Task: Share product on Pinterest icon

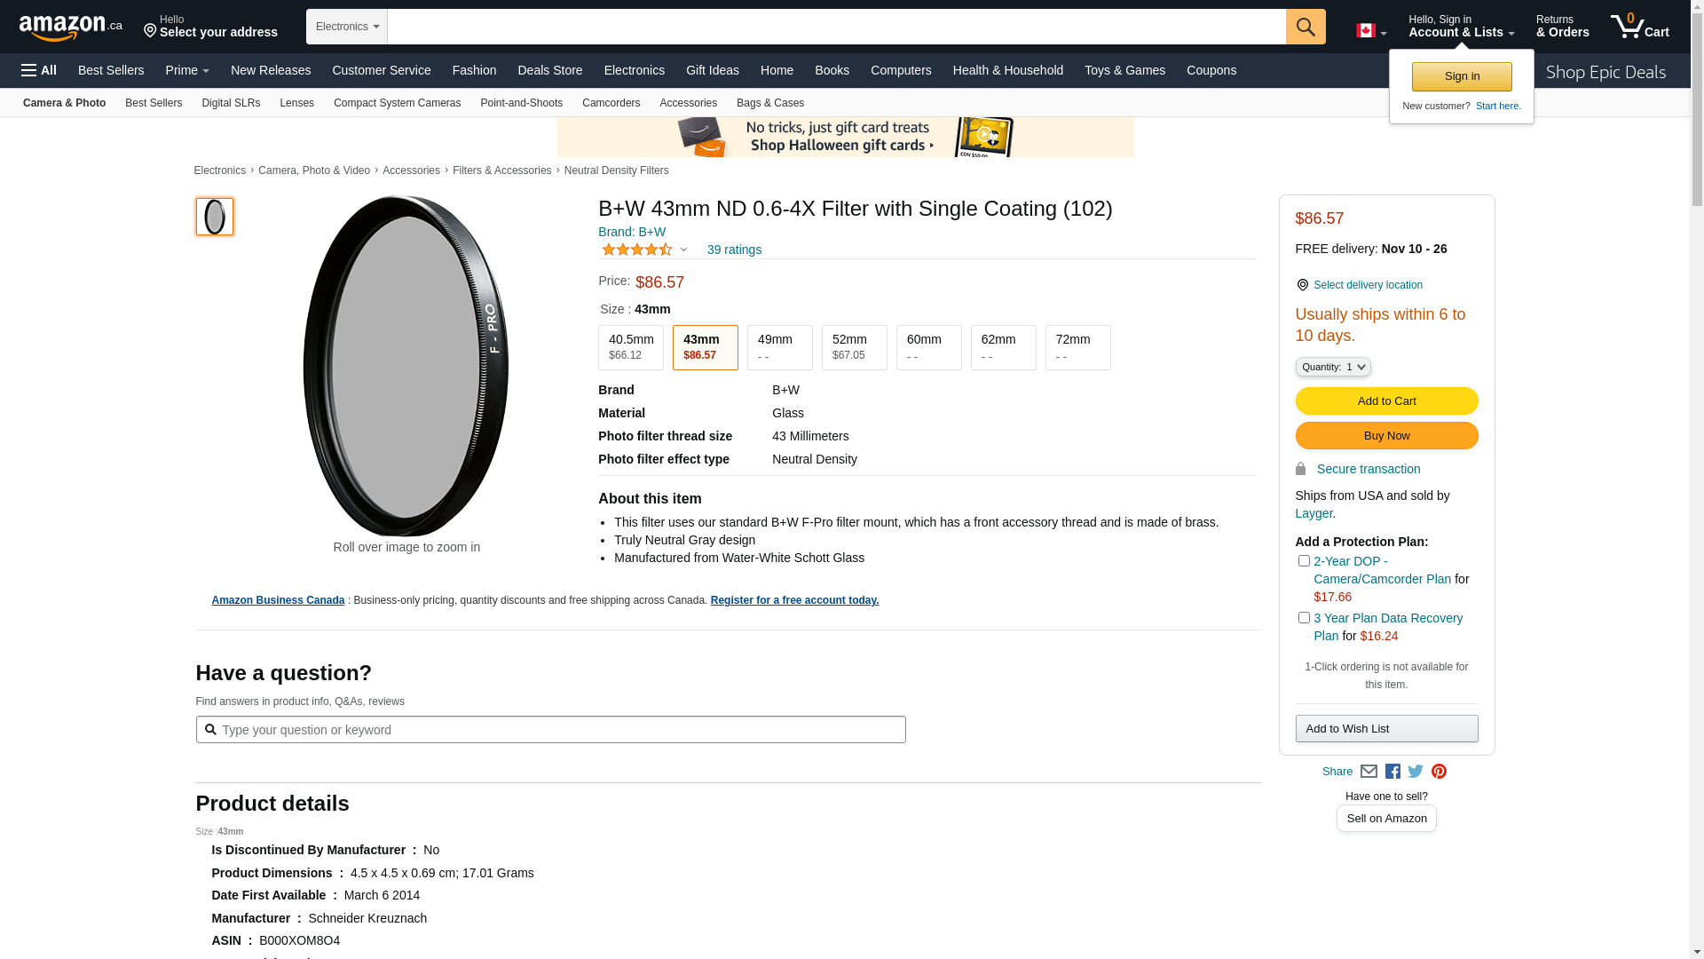Action: (x=1439, y=772)
